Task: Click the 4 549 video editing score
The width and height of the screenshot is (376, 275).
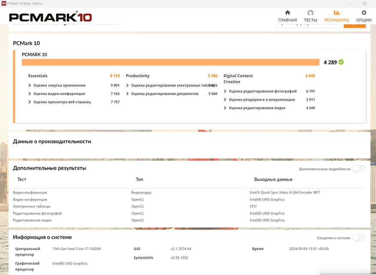Action: tap(310, 108)
